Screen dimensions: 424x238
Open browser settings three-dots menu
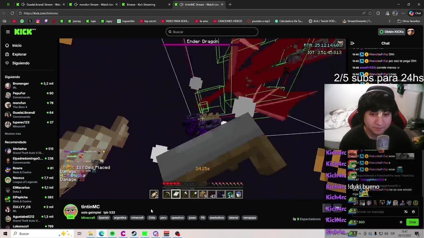pyautogui.click(x=403, y=13)
